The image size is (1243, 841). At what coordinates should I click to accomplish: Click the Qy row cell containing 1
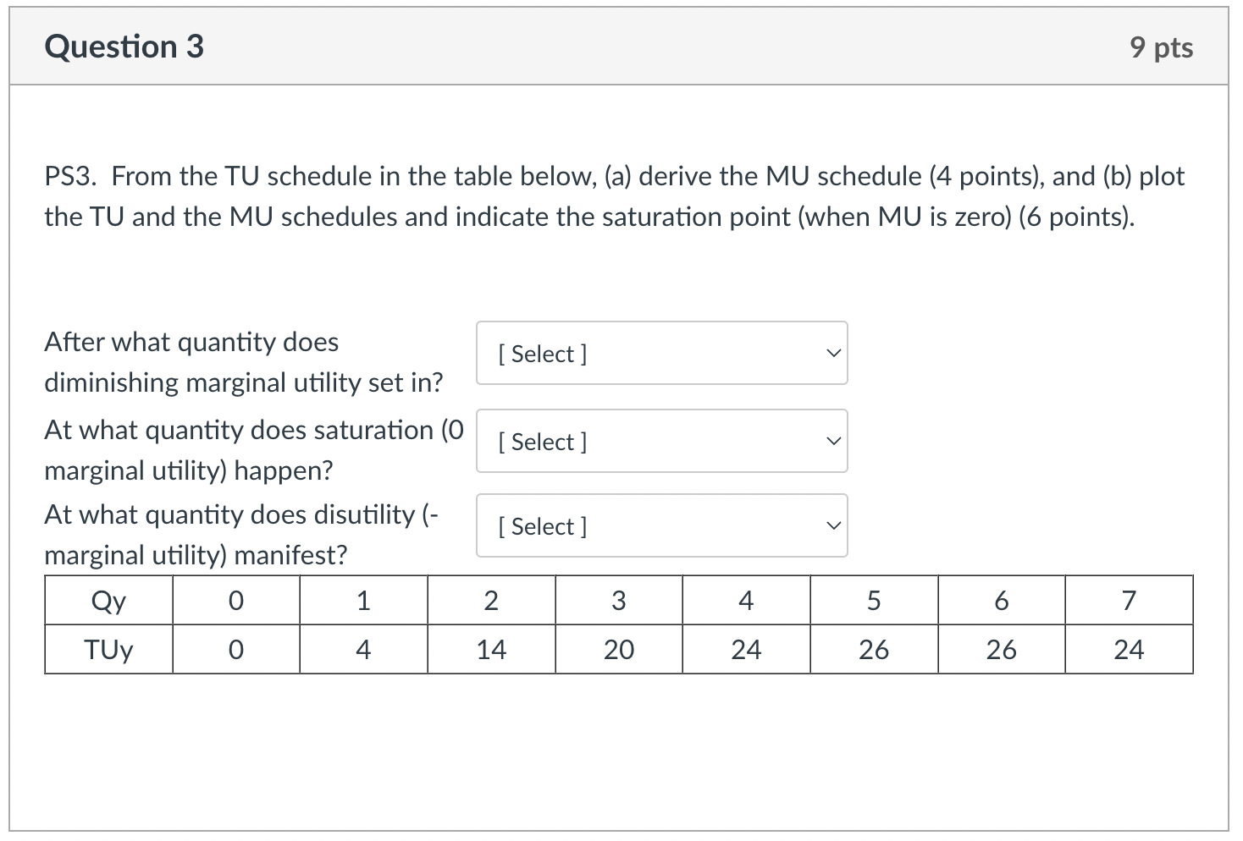[363, 601]
